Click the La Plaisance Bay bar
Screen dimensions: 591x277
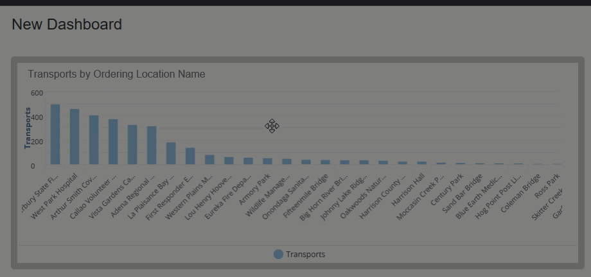coord(171,153)
